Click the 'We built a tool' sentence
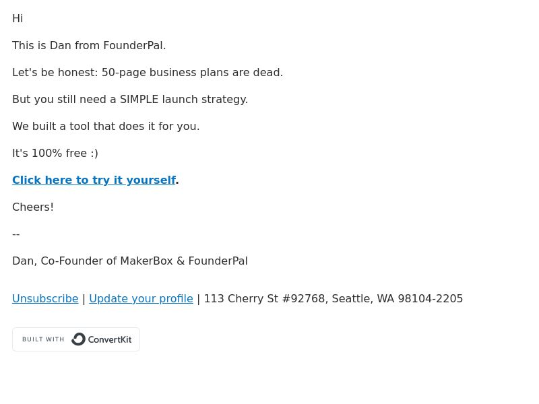 click(x=106, y=126)
